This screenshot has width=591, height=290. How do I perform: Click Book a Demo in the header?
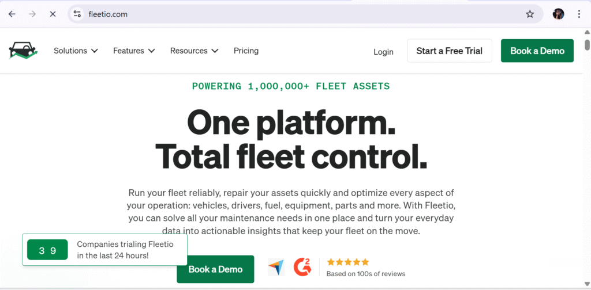[x=537, y=51]
